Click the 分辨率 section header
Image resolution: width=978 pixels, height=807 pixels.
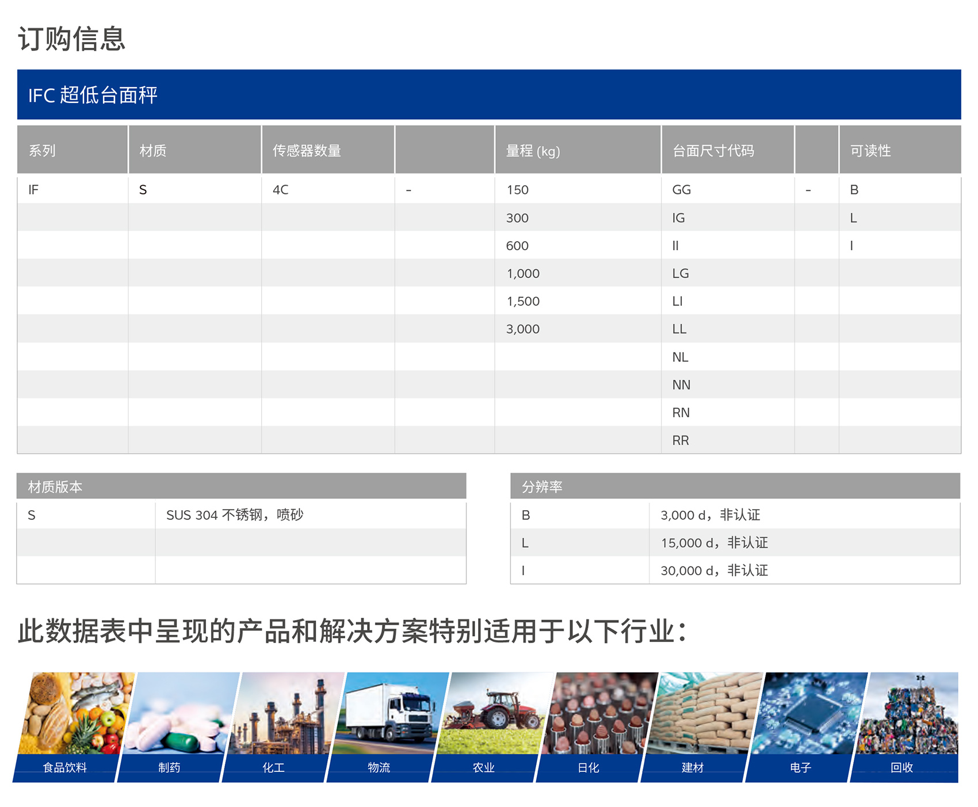(x=542, y=487)
